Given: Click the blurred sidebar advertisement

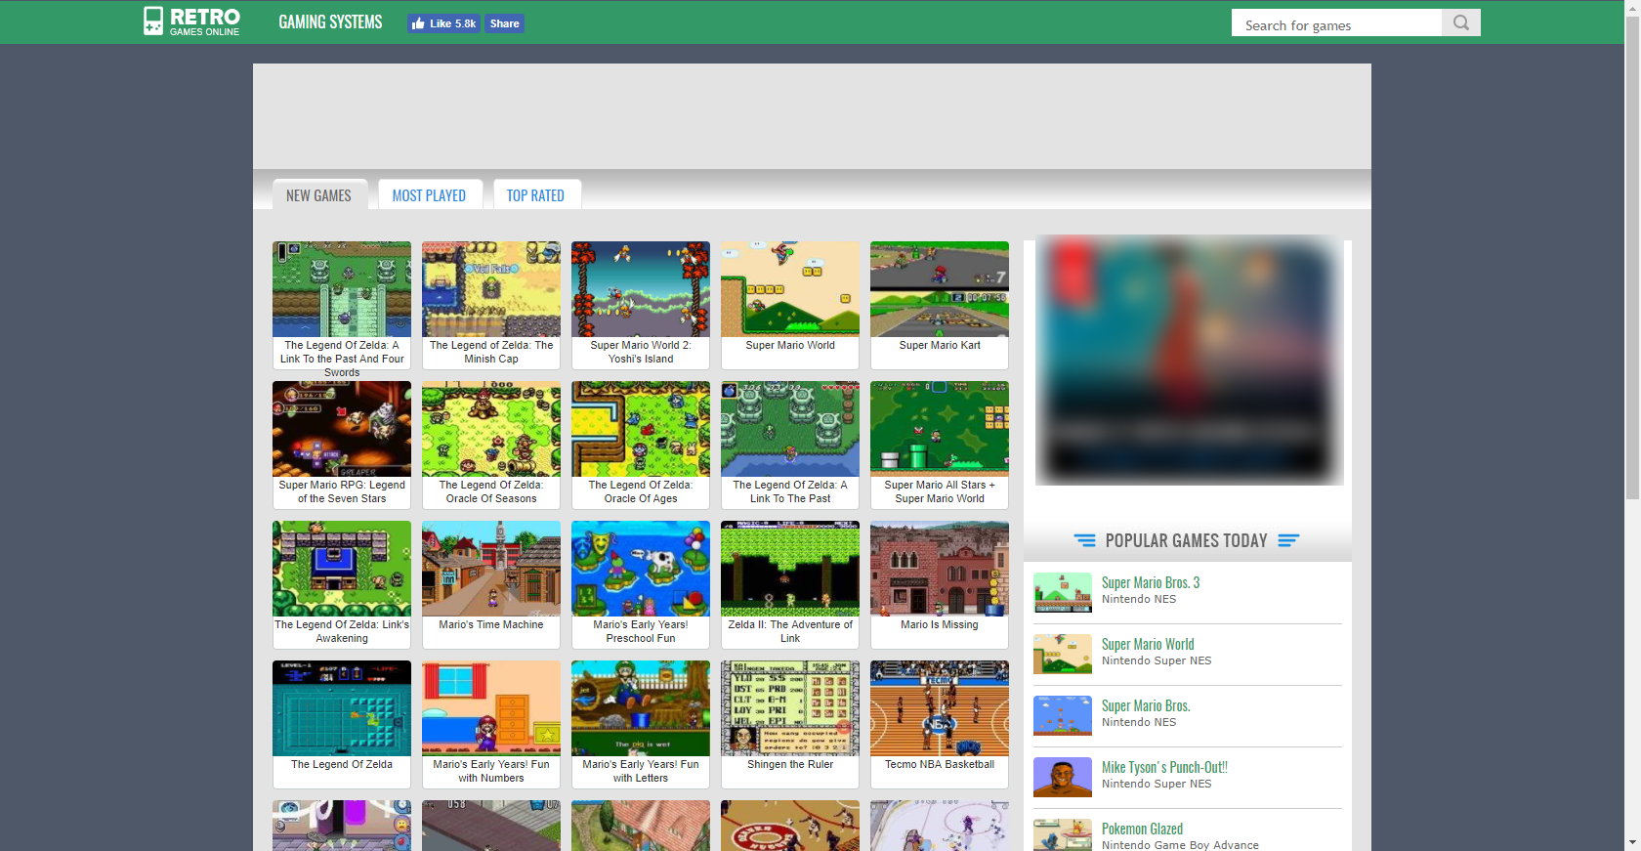Looking at the screenshot, I should 1189,362.
